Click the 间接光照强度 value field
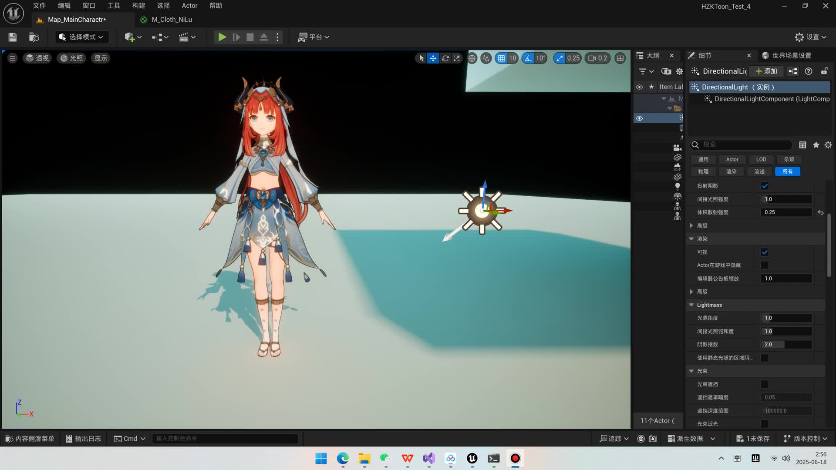 [786, 199]
